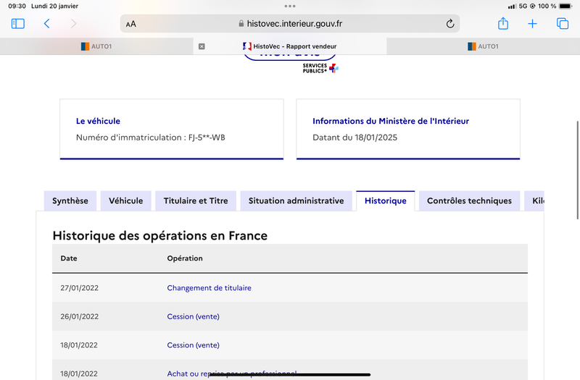The height and width of the screenshot is (380, 580).
Task: Close the HistoVec Rapport vendeur tab
Action: tap(202, 46)
